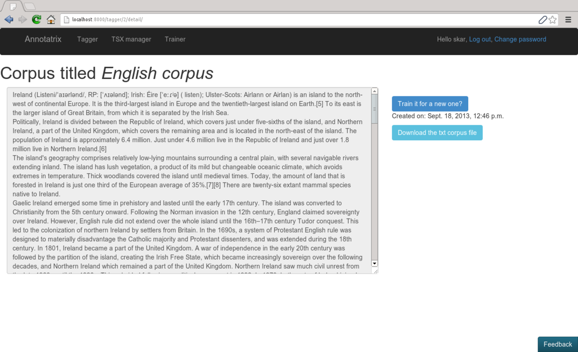Image resolution: width=578 pixels, height=352 pixels.
Task: Click the Feedback button
Action: click(557, 344)
